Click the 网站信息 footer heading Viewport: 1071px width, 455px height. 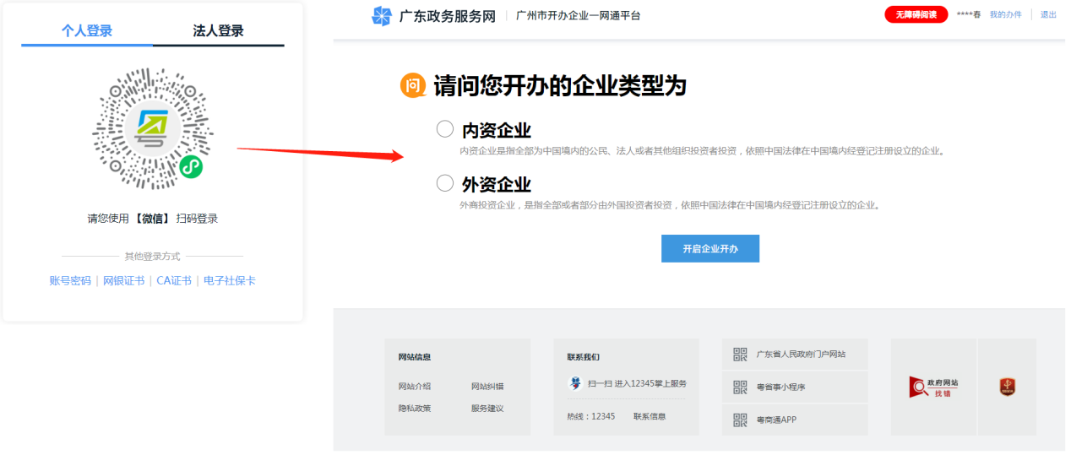[x=415, y=357]
